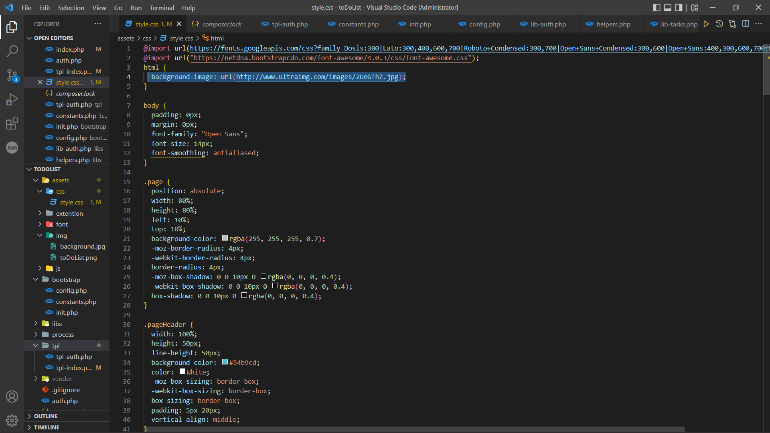Open Run and Debug view

click(12, 99)
